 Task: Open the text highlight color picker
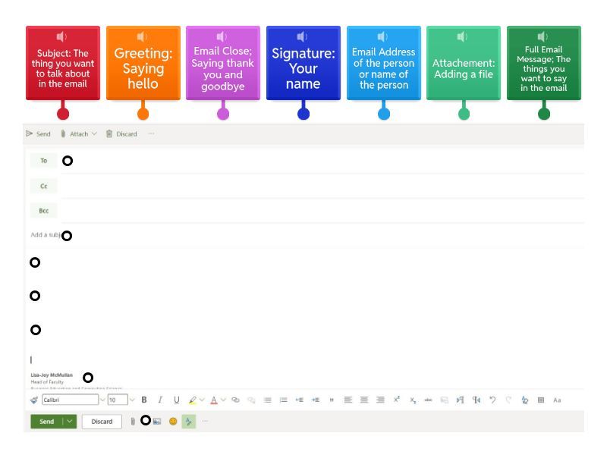click(x=202, y=400)
